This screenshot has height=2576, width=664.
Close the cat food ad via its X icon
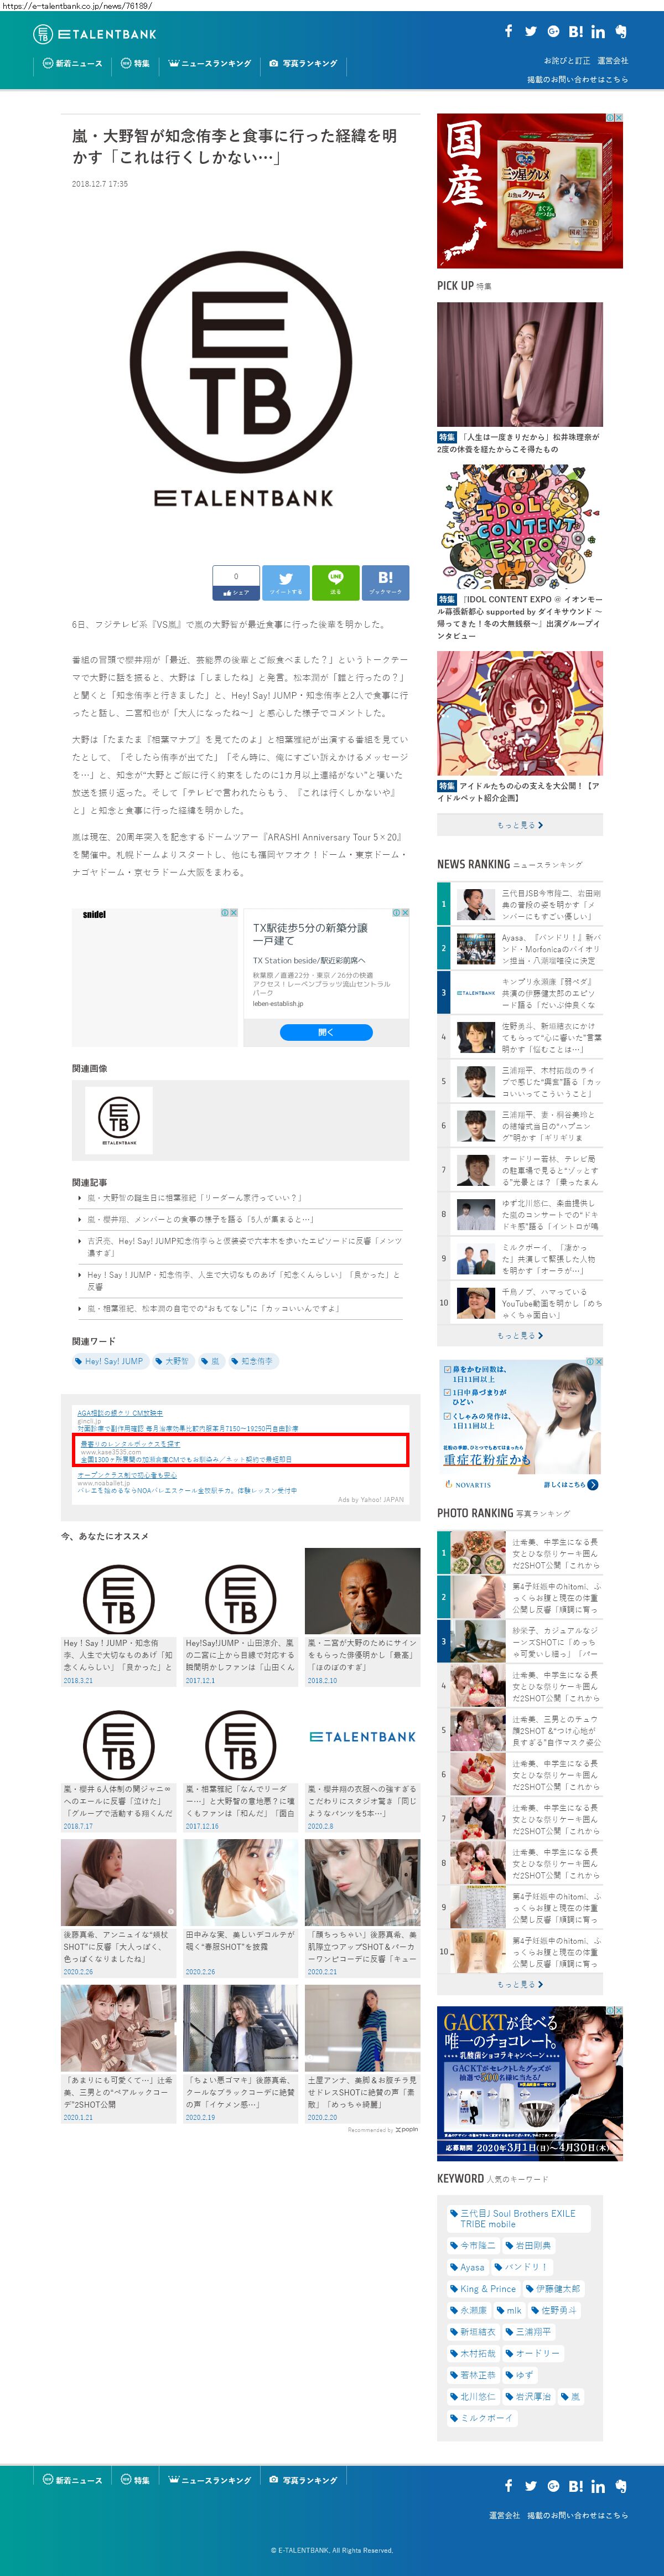619,118
